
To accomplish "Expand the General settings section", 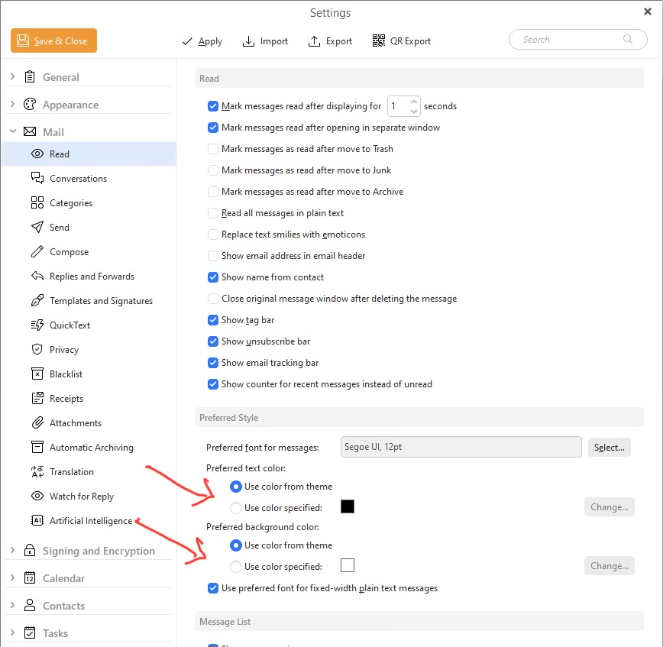I will tap(12, 77).
